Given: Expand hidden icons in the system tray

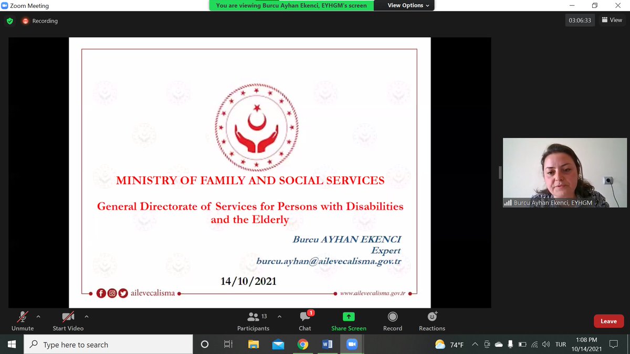Looking at the screenshot, I should click(474, 345).
